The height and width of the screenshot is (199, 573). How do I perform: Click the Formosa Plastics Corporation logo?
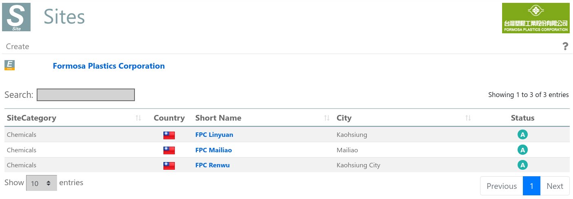coord(536,18)
